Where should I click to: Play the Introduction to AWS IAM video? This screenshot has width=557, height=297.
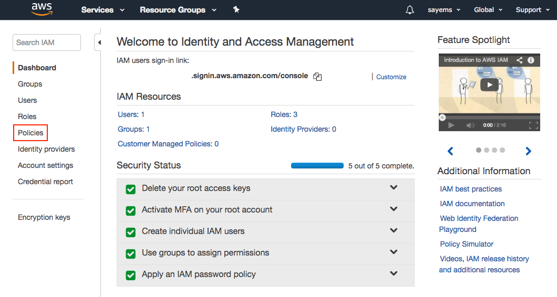[x=489, y=85]
